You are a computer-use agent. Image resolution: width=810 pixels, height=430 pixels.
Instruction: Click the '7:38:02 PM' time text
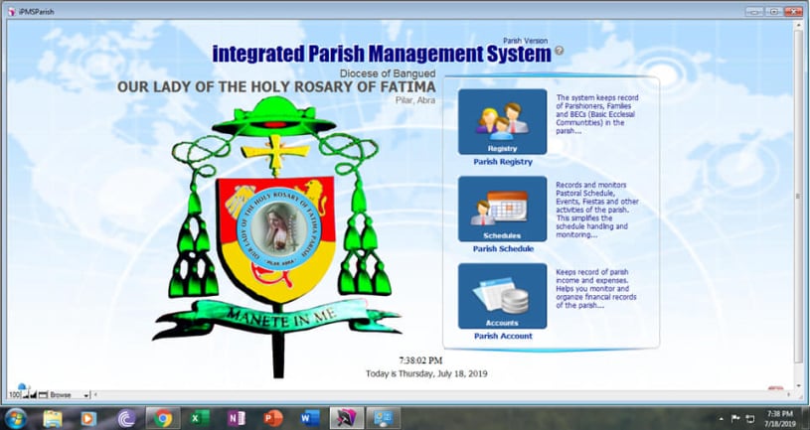point(420,360)
